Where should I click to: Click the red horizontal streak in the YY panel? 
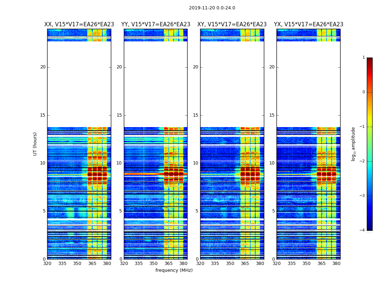coord(144,174)
